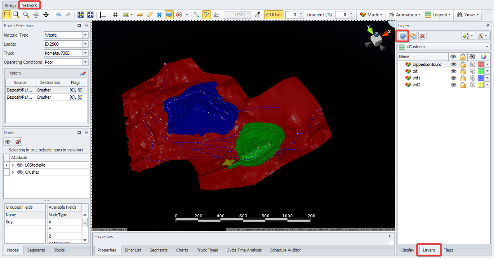Click the add folder layer icon
Screen dimensions: 494x258
point(412,36)
